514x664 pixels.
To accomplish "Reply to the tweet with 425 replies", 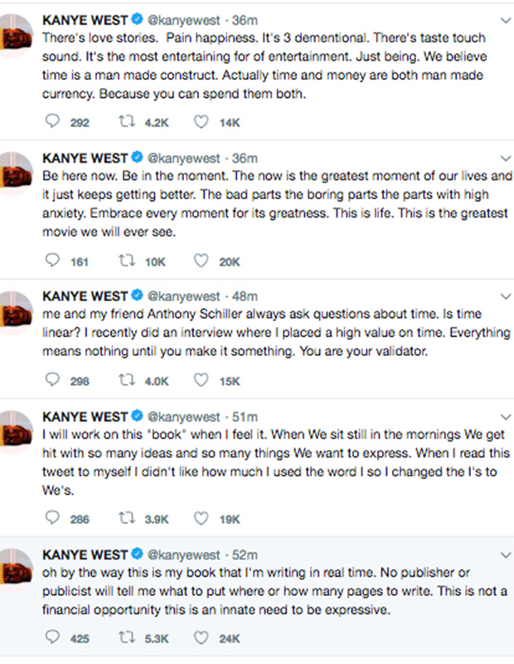I will 54,639.
